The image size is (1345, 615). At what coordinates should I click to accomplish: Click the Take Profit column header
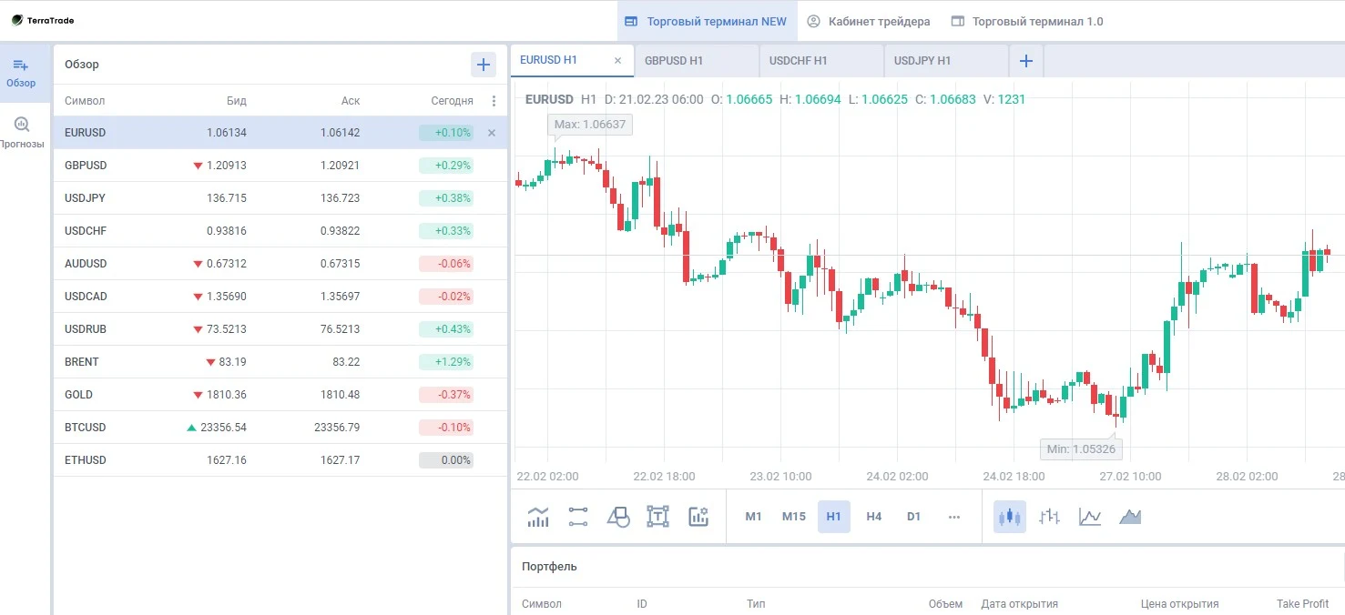(1302, 604)
